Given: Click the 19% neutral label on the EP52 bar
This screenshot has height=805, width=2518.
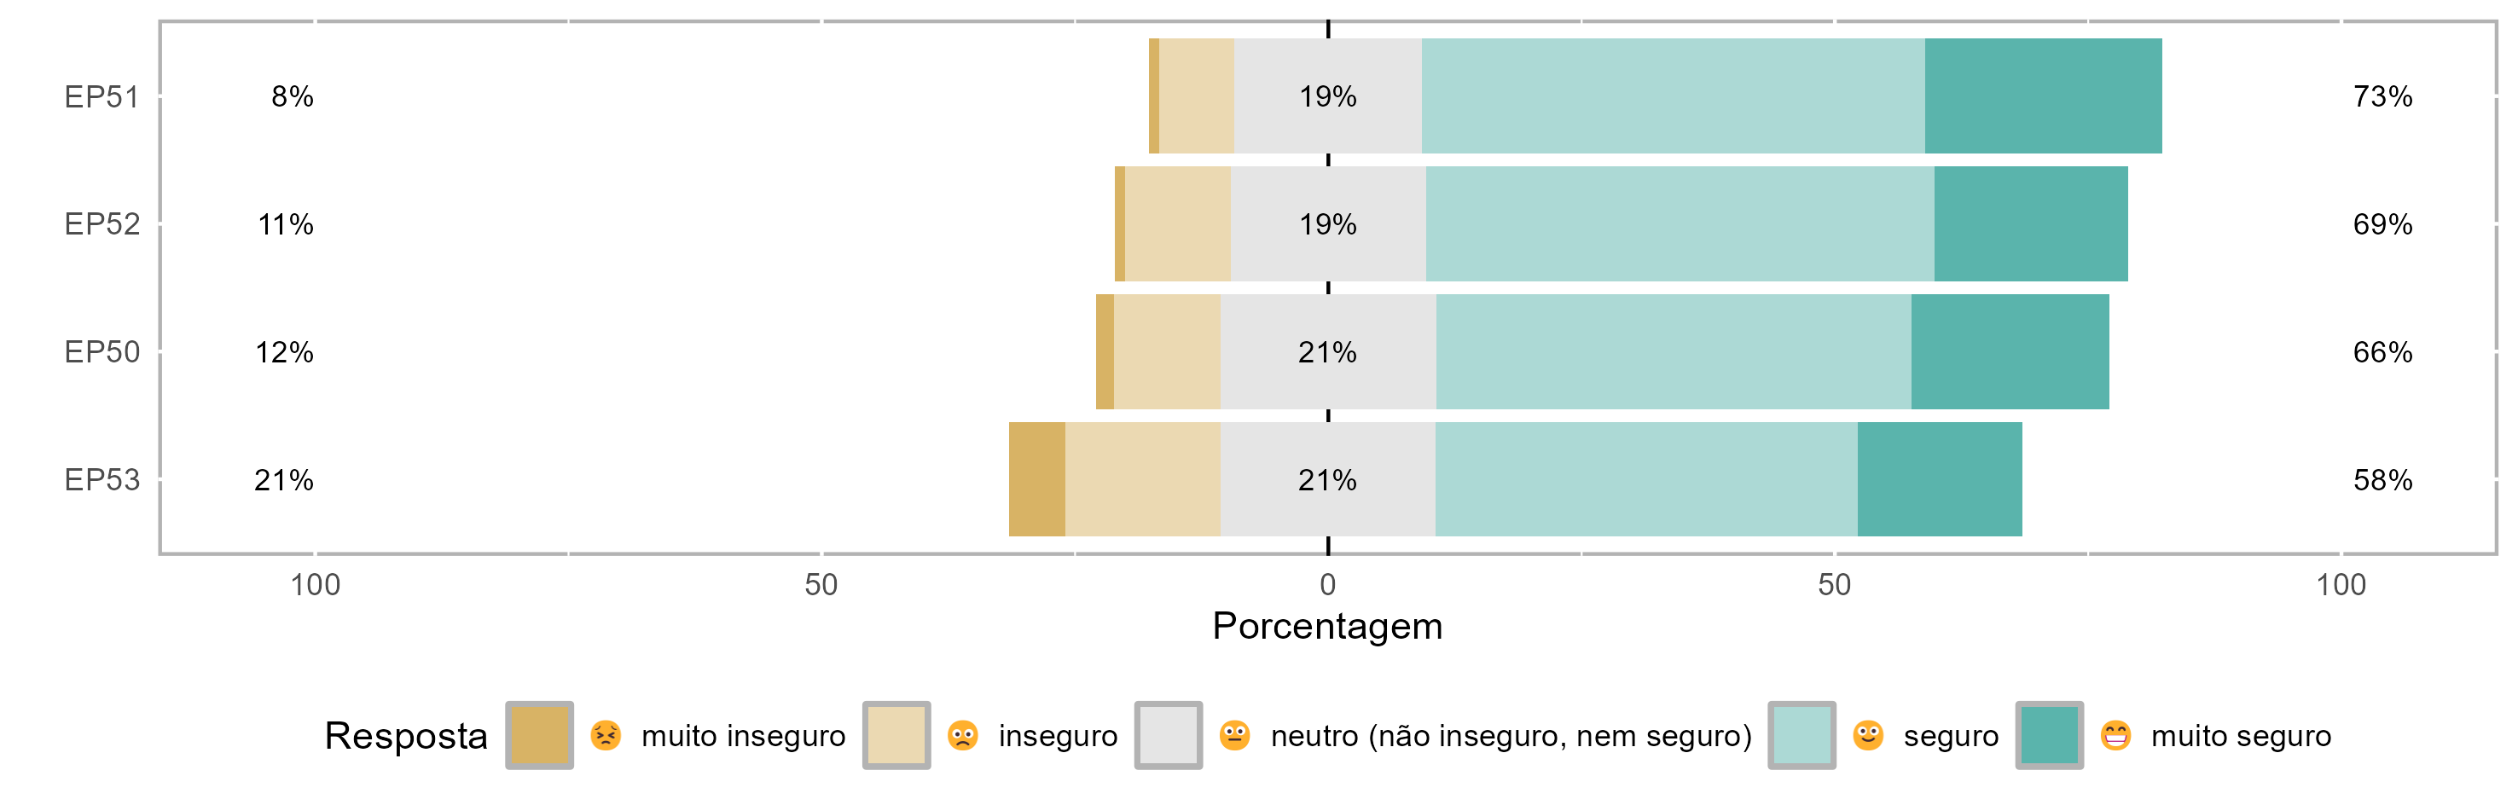Looking at the screenshot, I should click(x=1326, y=224).
